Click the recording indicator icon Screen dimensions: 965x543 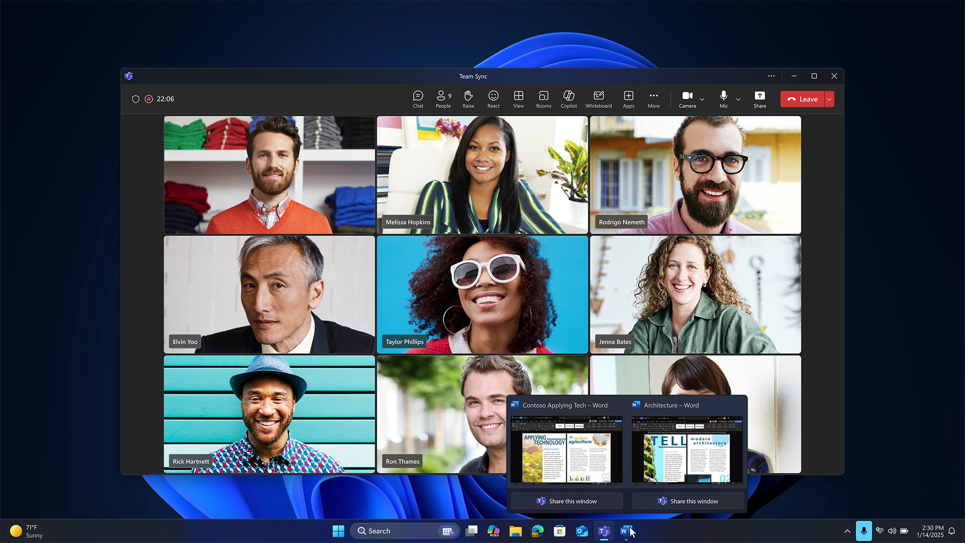point(148,99)
